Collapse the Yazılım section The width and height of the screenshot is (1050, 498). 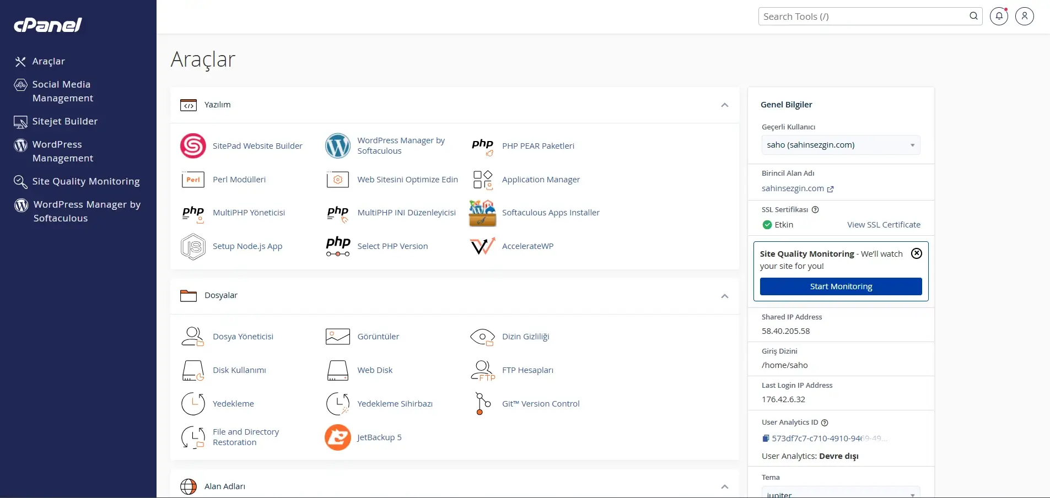pos(725,105)
